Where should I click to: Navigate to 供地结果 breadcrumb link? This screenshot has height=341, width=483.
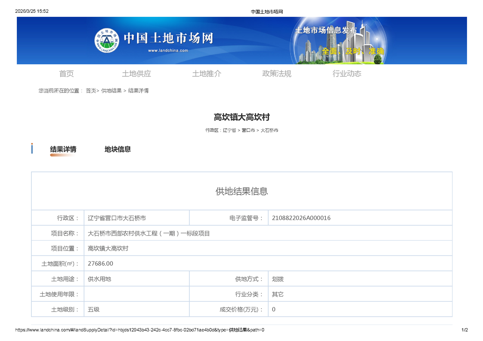click(111, 91)
